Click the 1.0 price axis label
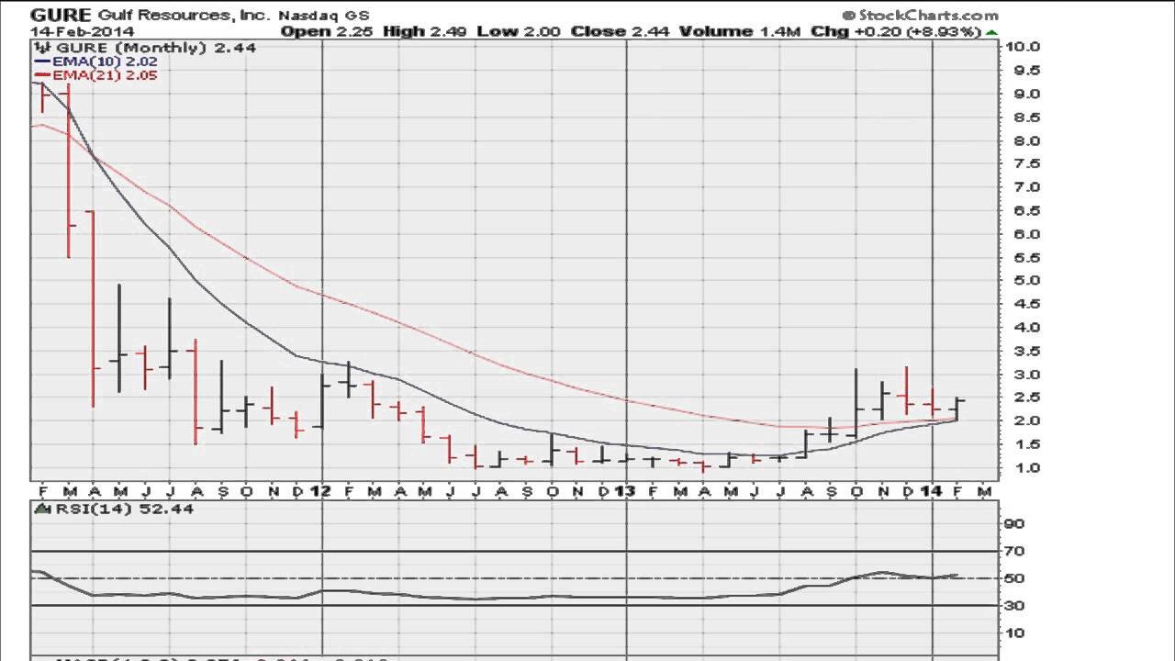 (1027, 467)
